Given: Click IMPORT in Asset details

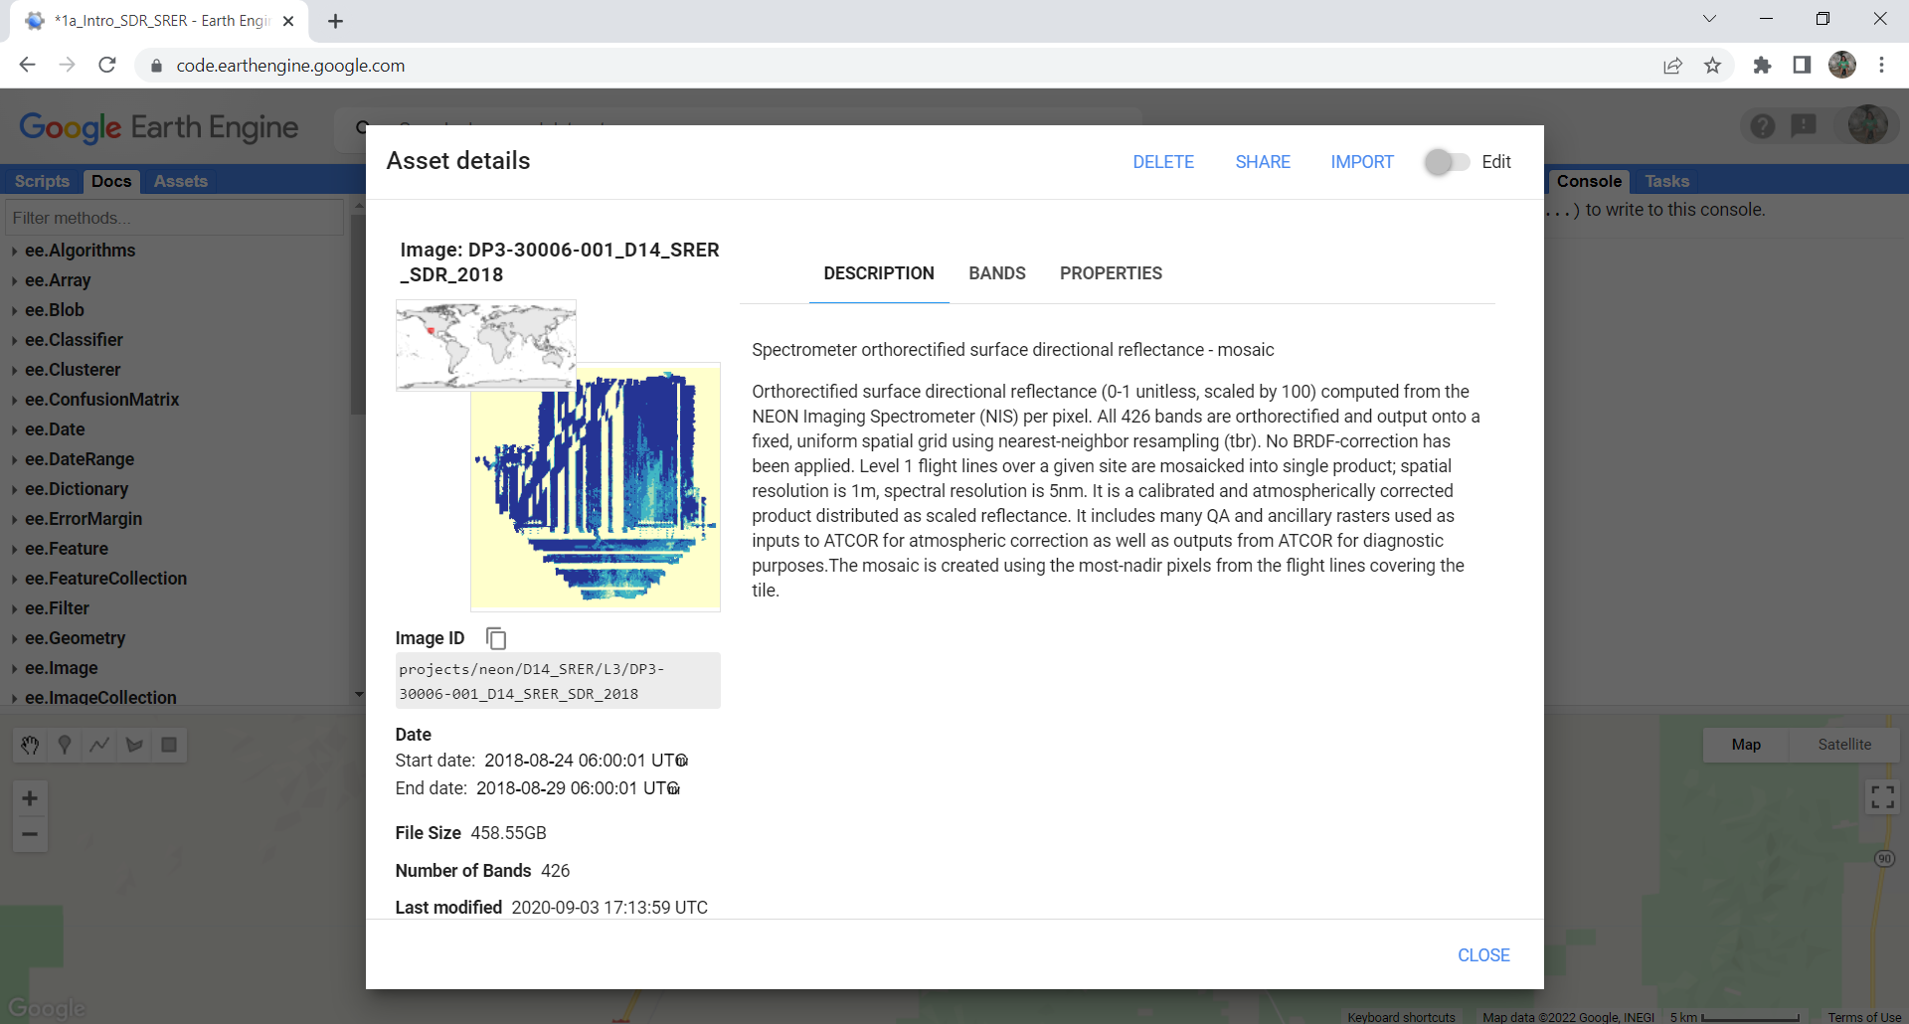Looking at the screenshot, I should tap(1362, 162).
